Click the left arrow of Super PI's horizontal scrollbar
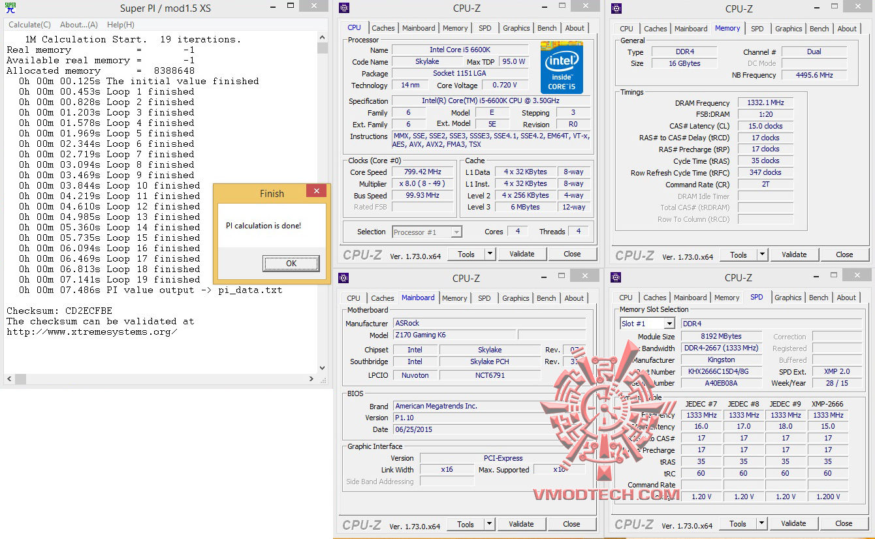Image resolution: width=875 pixels, height=539 pixels. click(x=8, y=378)
